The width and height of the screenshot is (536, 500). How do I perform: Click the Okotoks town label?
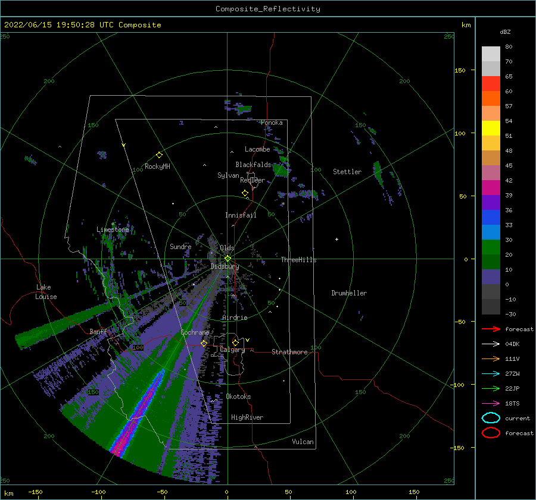click(238, 397)
